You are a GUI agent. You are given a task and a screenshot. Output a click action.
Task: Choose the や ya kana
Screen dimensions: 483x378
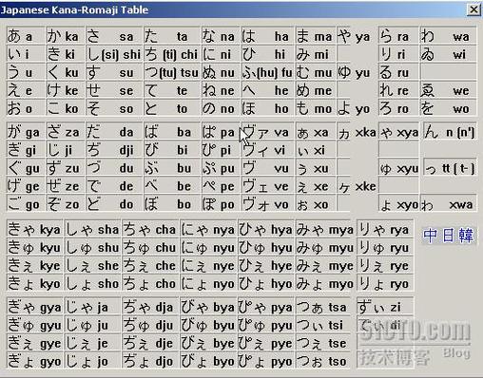tap(354, 36)
